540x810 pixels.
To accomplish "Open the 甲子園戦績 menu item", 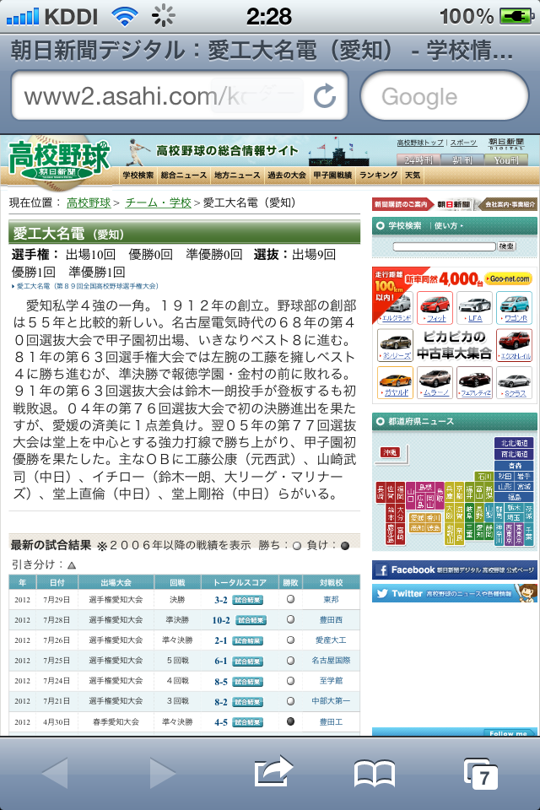I will (332, 175).
